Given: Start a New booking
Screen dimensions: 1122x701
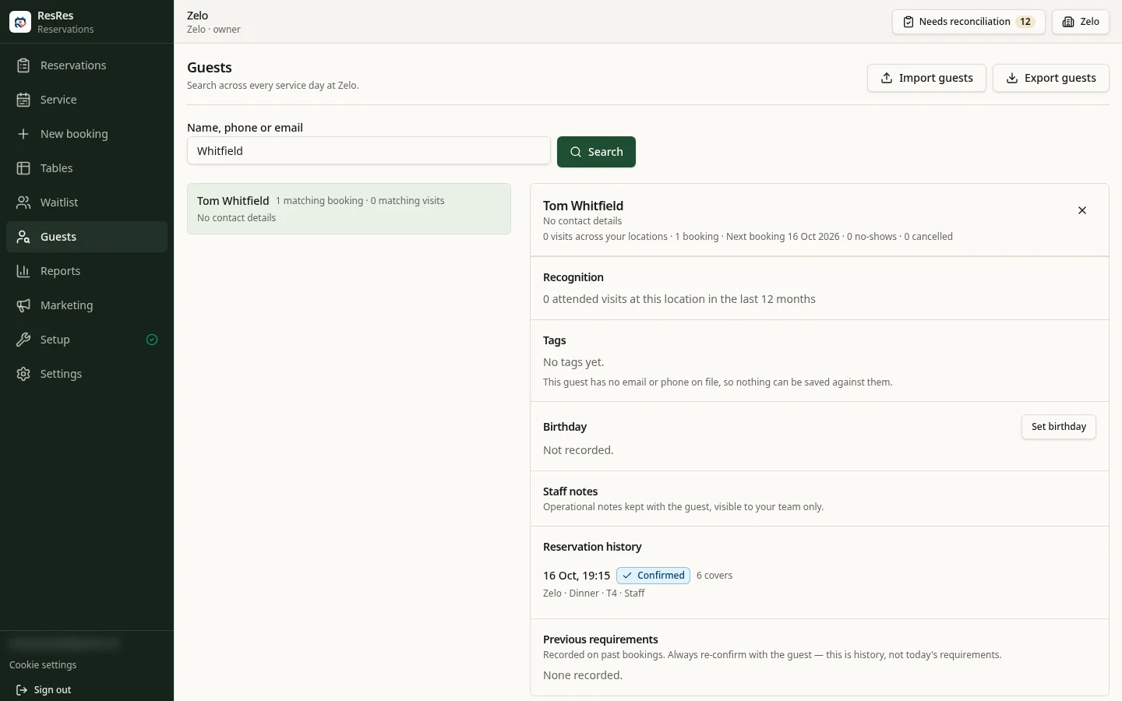Looking at the screenshot, I should coord(86,134).
